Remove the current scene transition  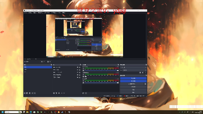(x=143, y=73)
